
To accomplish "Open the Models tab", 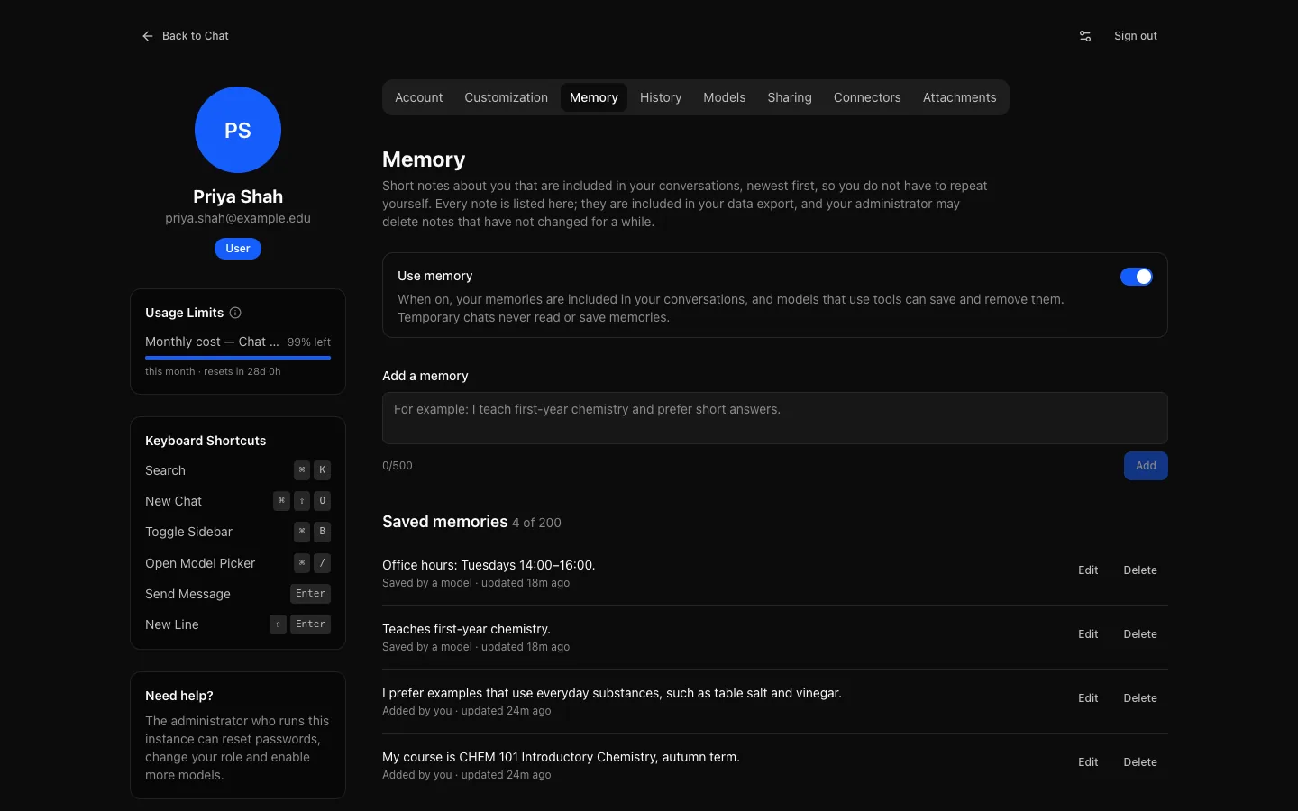I will tap(725, 97).
